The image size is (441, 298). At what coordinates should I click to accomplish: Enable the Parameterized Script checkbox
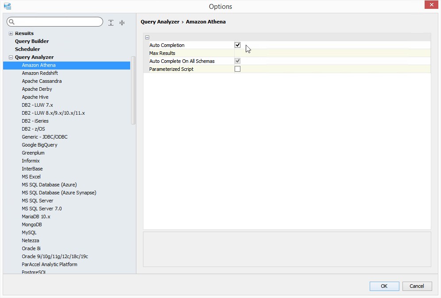(x=237, y=69)
